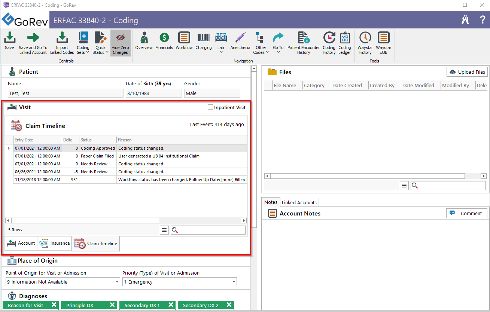This screenshot has height=312, width=490.
Task: Click left panel vertical scrollbar up arrow
Action: pos(254,68)
